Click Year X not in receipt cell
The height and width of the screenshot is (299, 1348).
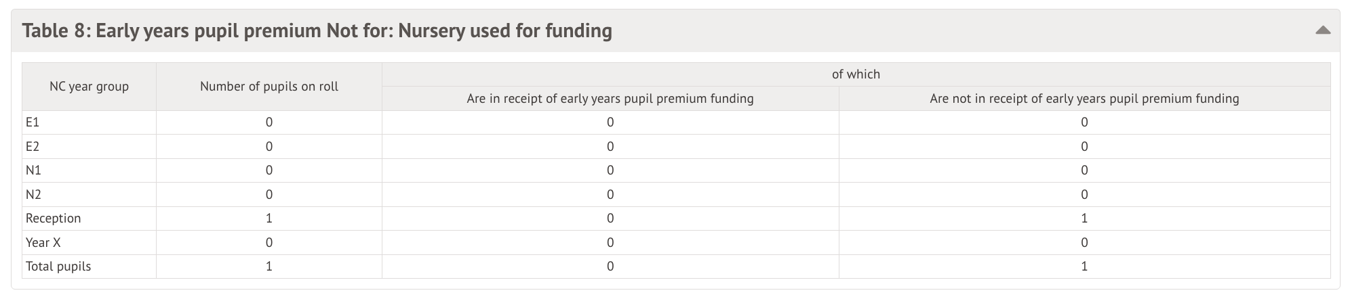[1084, 243]
